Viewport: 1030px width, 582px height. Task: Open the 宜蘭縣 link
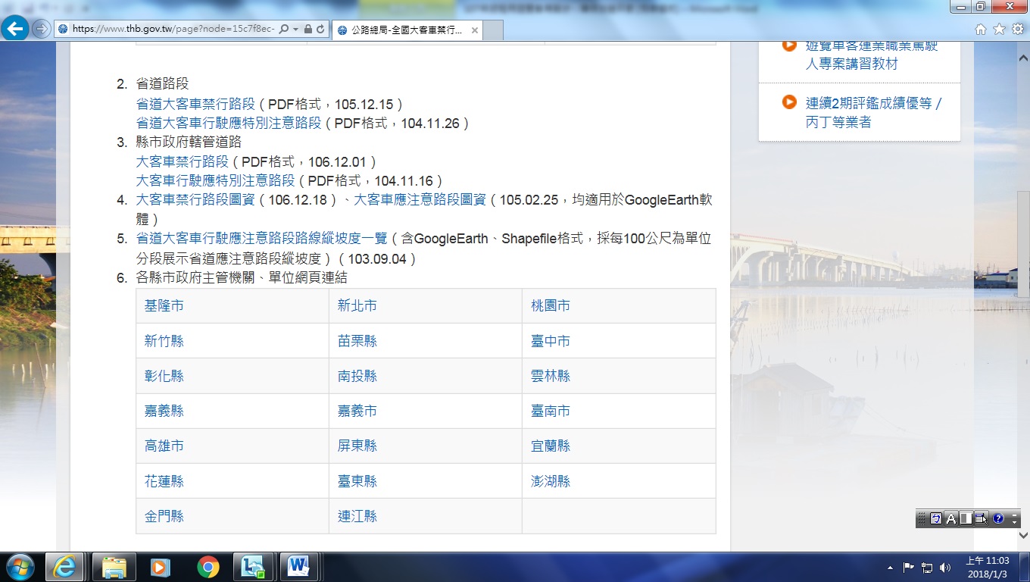(551, 446)
